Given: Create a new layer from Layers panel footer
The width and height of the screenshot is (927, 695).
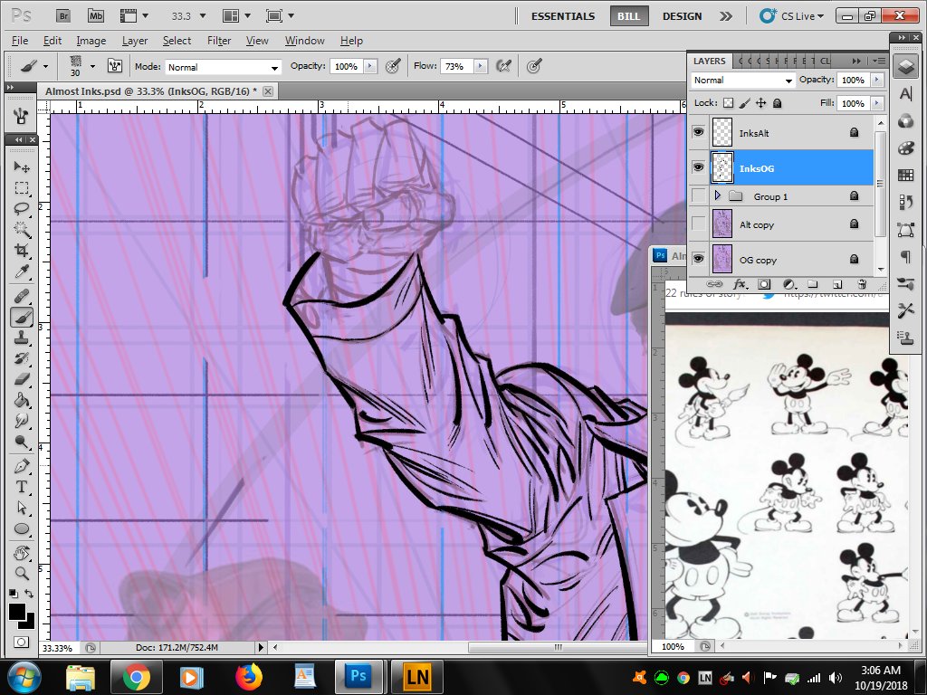Looking at the screenshot, I should click(837, 284).
